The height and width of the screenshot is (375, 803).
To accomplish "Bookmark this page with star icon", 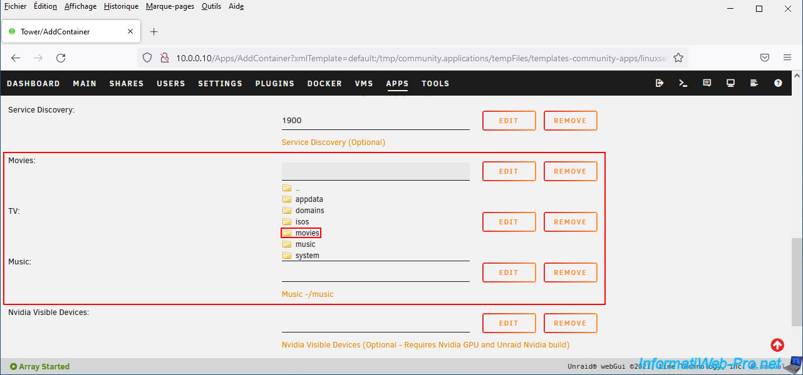I will pos(678,57).
